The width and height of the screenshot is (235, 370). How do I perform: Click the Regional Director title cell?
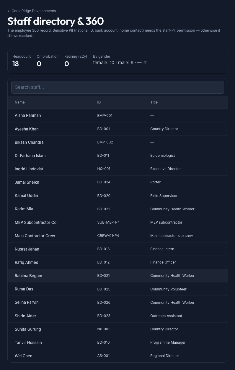tap(165, 356)
